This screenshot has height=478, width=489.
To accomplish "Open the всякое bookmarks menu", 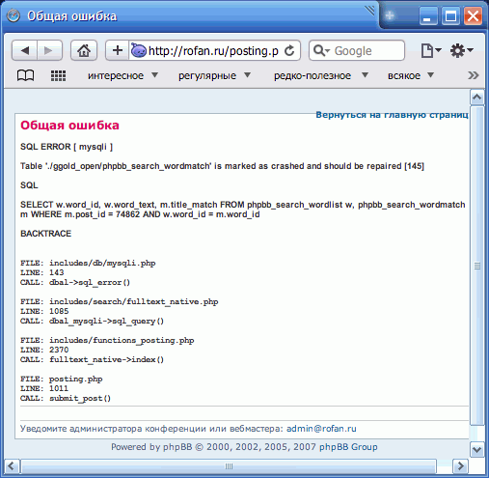I will tap(411, 75).
